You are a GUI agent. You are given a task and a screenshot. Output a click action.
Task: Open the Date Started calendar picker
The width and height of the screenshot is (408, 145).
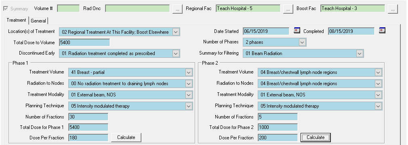pyautogui.click(x=297, y=31)
